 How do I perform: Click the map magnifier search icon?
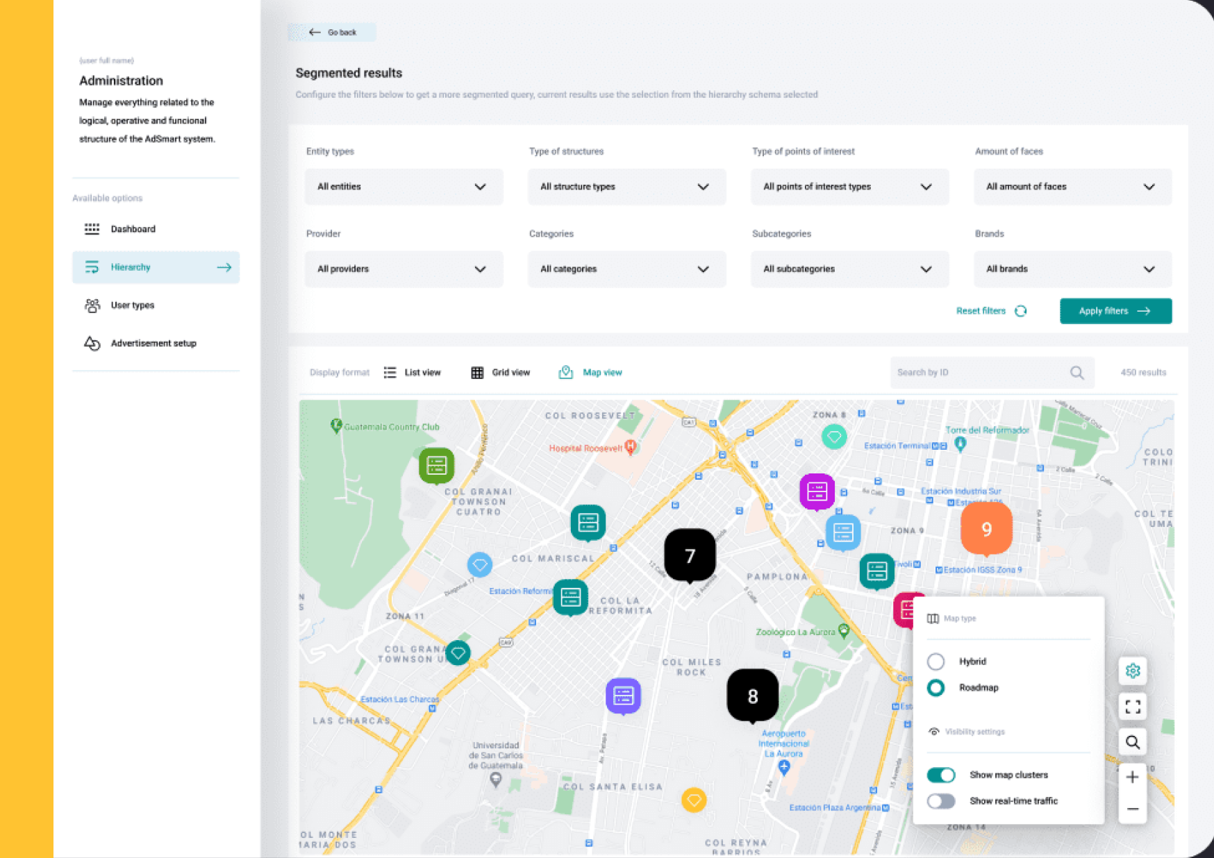tap(1133, 742)
